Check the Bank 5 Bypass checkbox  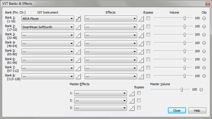(148, 51)
